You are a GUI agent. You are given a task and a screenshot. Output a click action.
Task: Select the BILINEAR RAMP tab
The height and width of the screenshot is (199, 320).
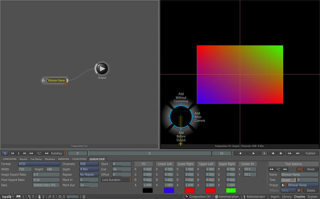[x=97, y=159]
